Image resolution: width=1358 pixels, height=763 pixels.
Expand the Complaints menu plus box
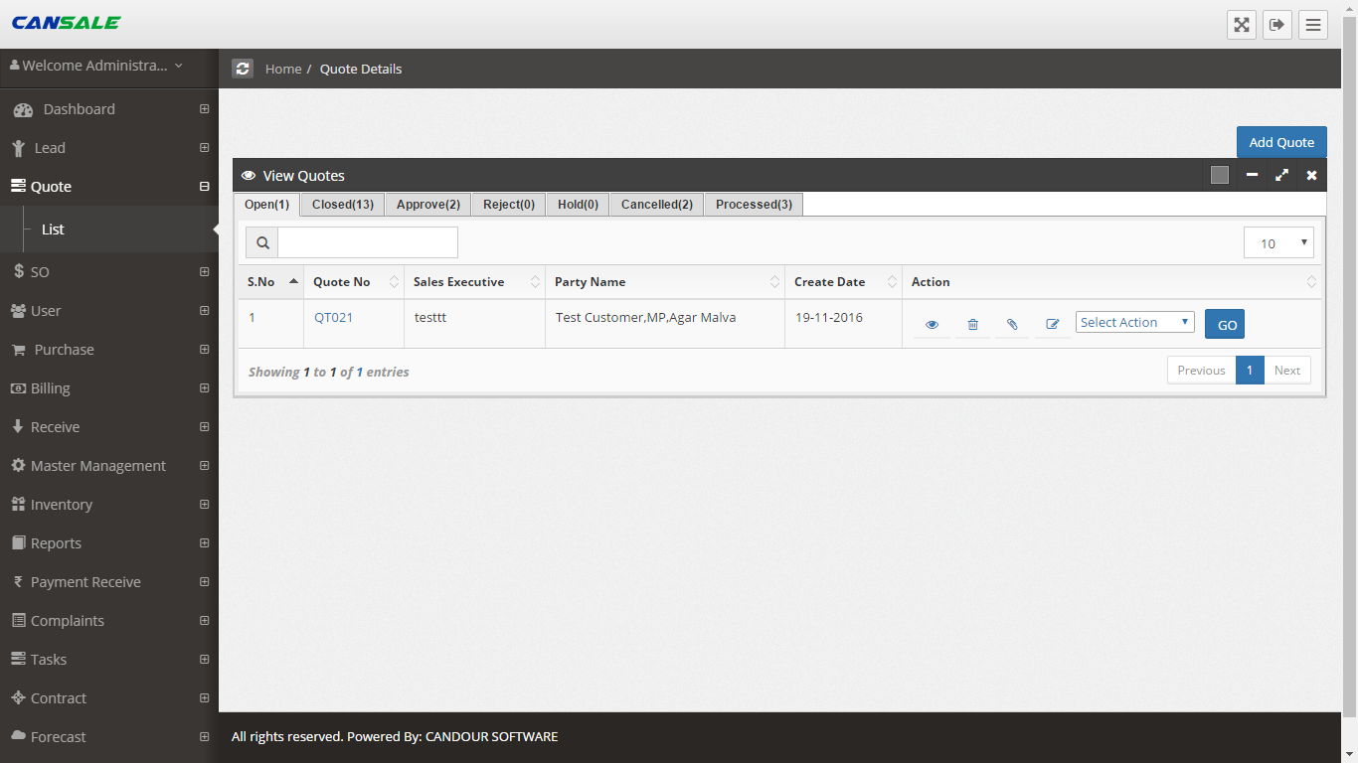point(204,620)
